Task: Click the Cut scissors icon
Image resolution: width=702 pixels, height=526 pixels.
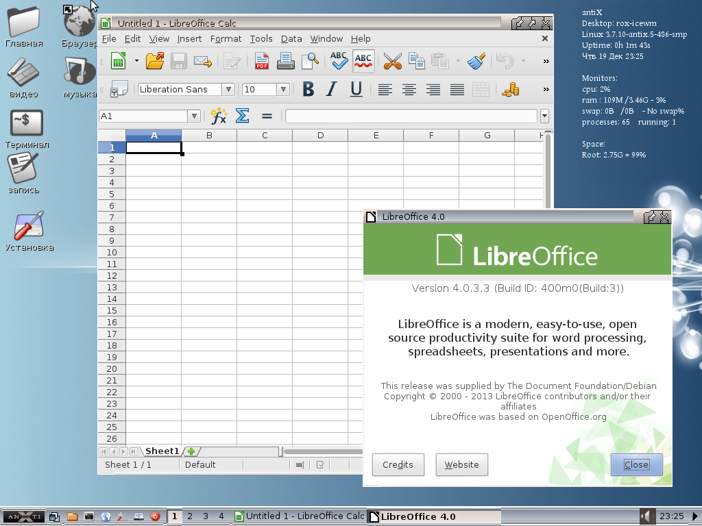Action: pos(393,61)
